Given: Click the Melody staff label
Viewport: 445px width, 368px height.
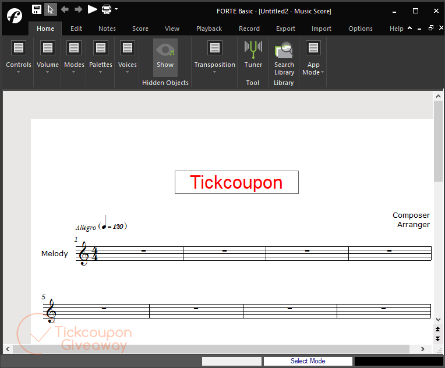Looking at the screenshot, I should [55, 254].
